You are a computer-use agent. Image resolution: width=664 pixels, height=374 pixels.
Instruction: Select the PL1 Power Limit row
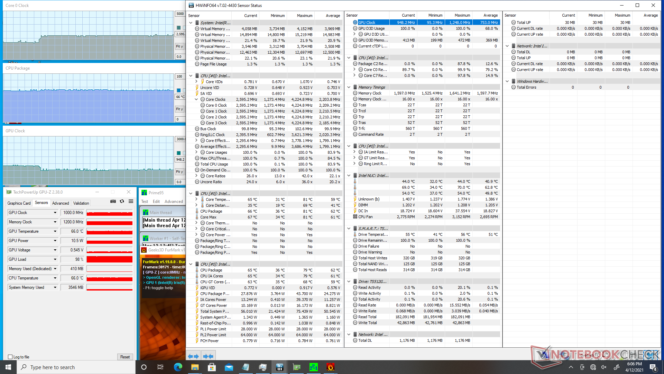coord(265,329)
